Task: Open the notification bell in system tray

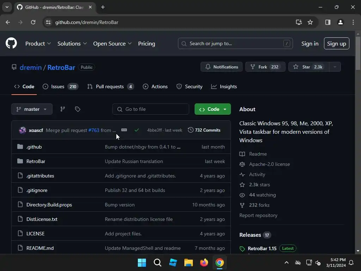Action: (351, 263)
